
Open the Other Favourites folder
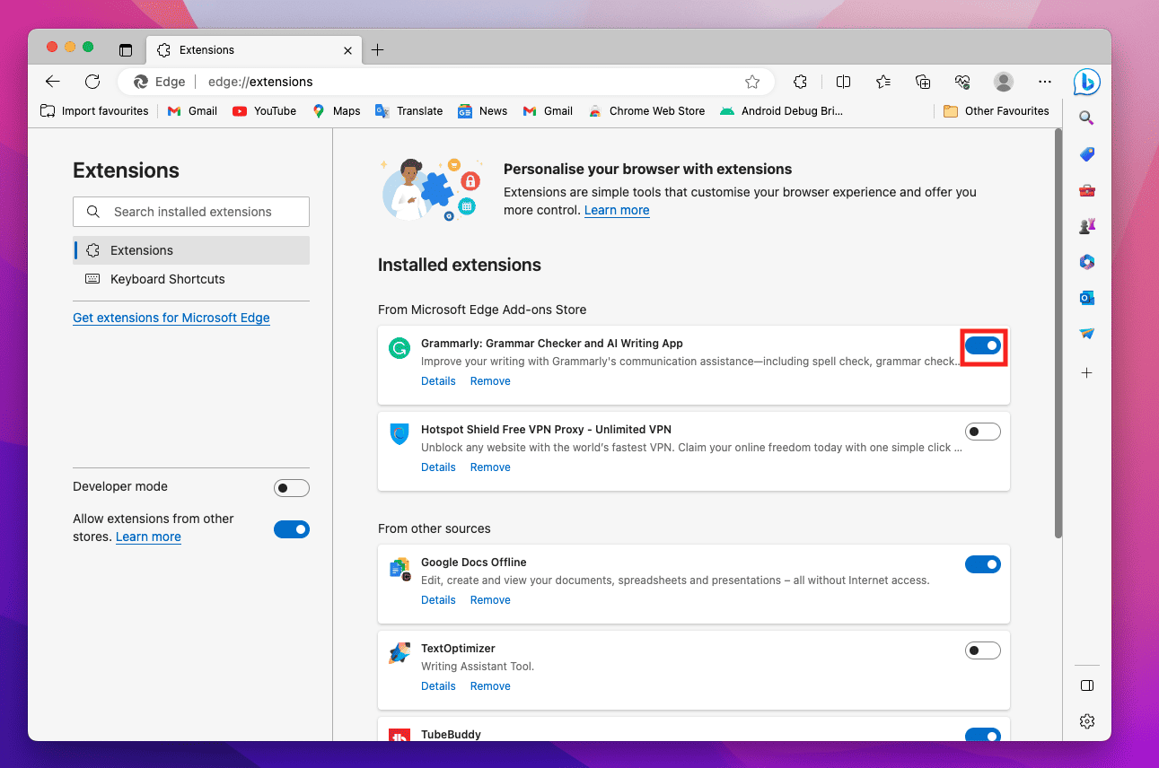point(996,111)
